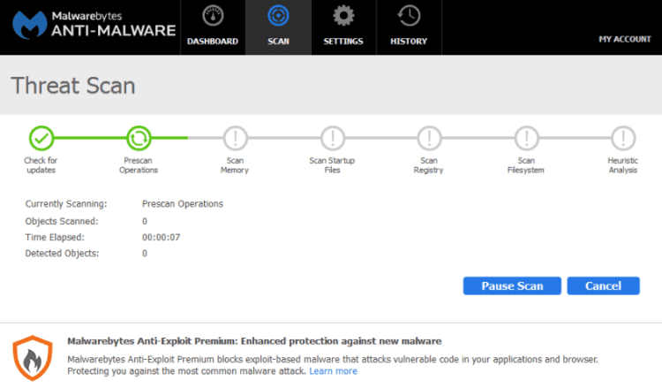The height and width of the screenshot is (388, 662).
Task: Pause the running scan
Action: click(512, 286)
